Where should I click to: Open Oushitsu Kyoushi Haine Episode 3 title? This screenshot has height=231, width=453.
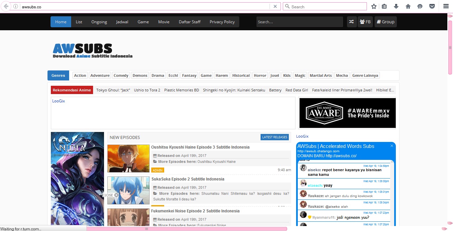[200, 147]
